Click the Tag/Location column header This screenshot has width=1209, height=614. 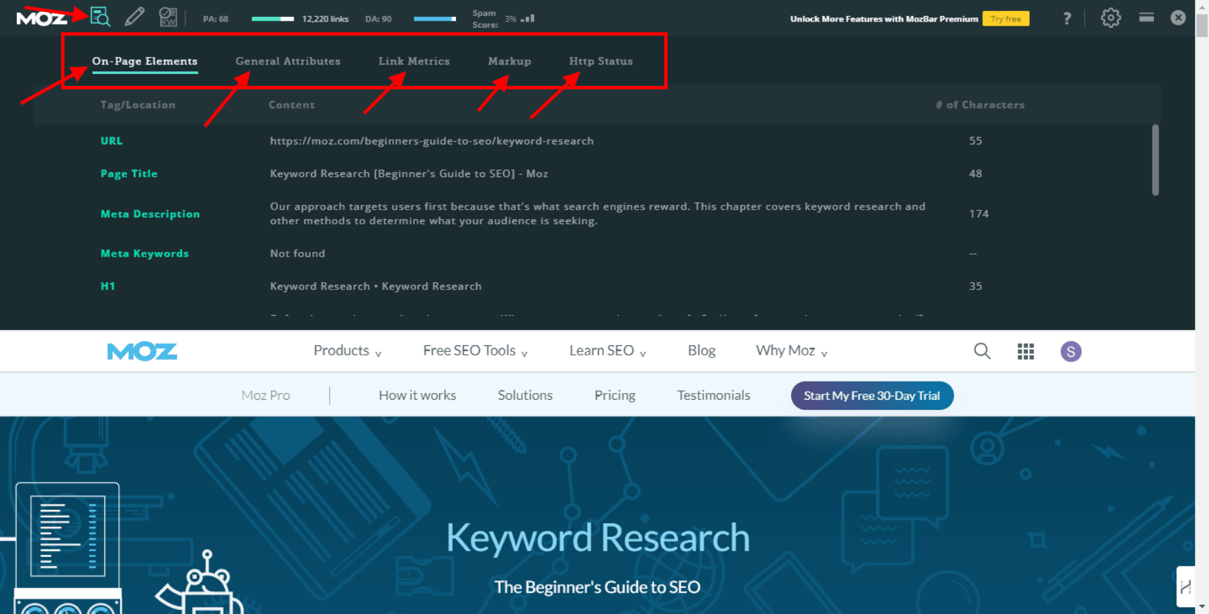pos(138,105)
